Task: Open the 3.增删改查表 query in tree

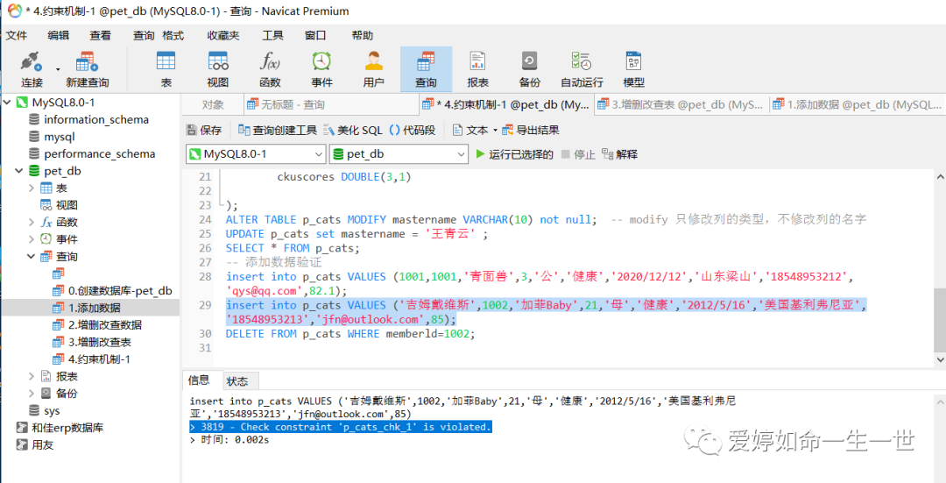Action: [x=99, y=342]
